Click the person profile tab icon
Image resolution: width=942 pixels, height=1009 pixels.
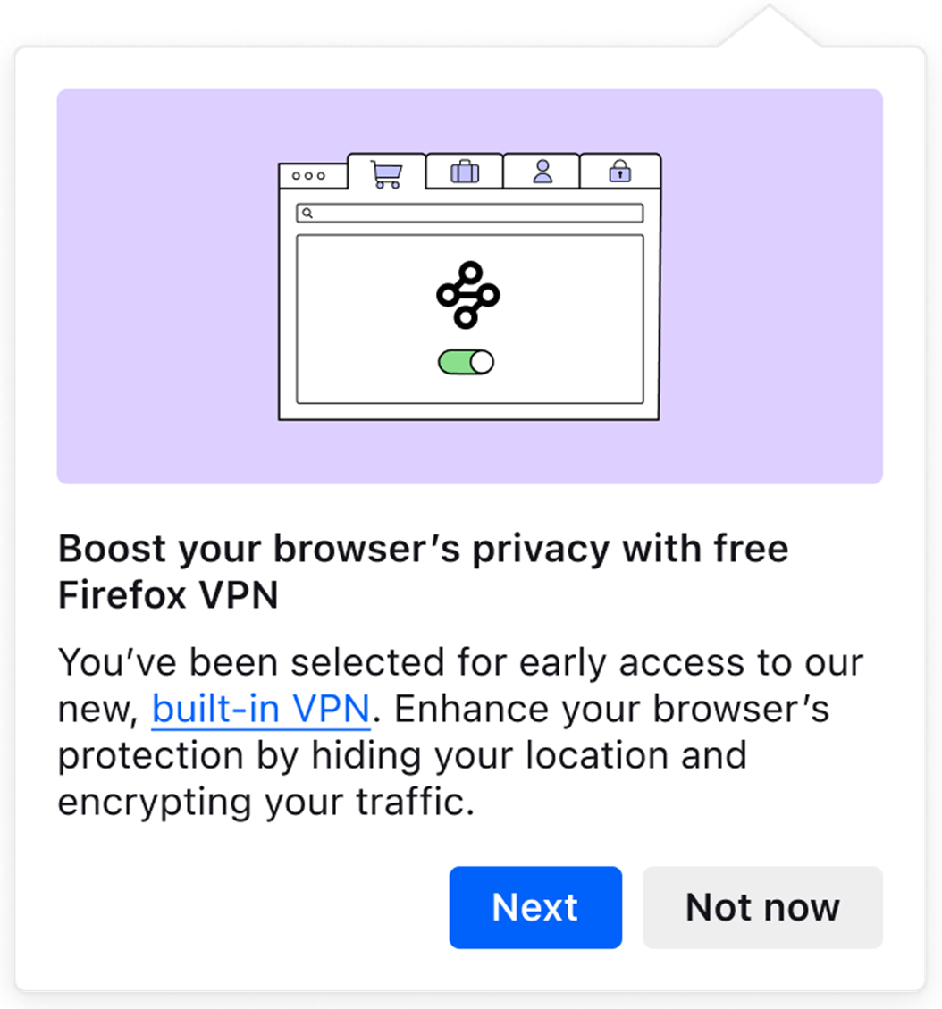click(x=542, y=172)
